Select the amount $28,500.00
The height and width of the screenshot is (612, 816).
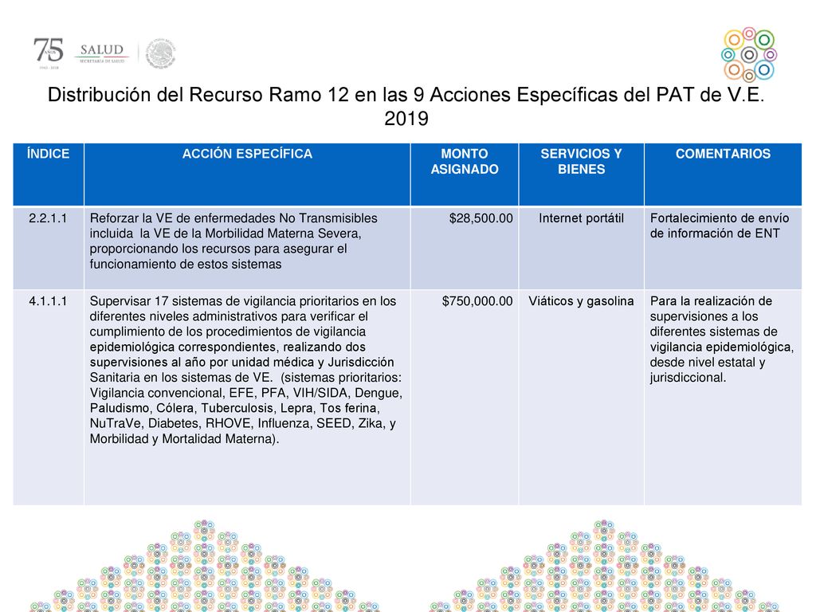click(481, 218)
